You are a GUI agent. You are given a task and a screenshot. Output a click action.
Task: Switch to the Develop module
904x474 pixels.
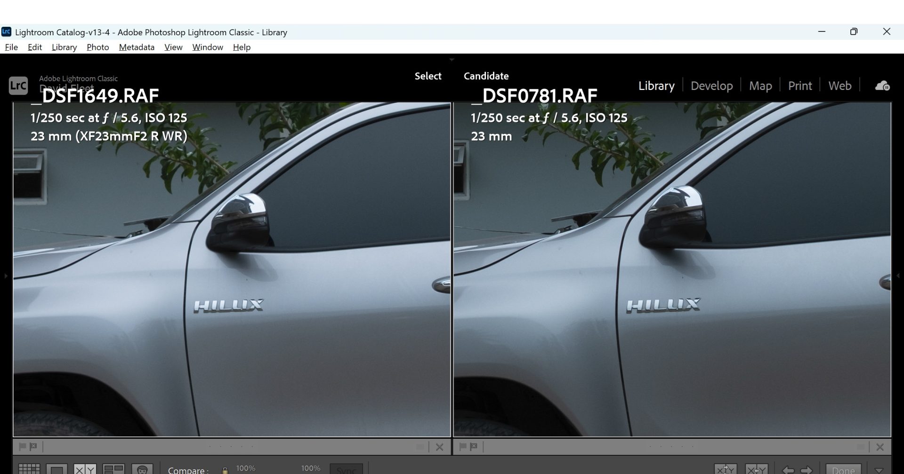[x=711, y=86]
